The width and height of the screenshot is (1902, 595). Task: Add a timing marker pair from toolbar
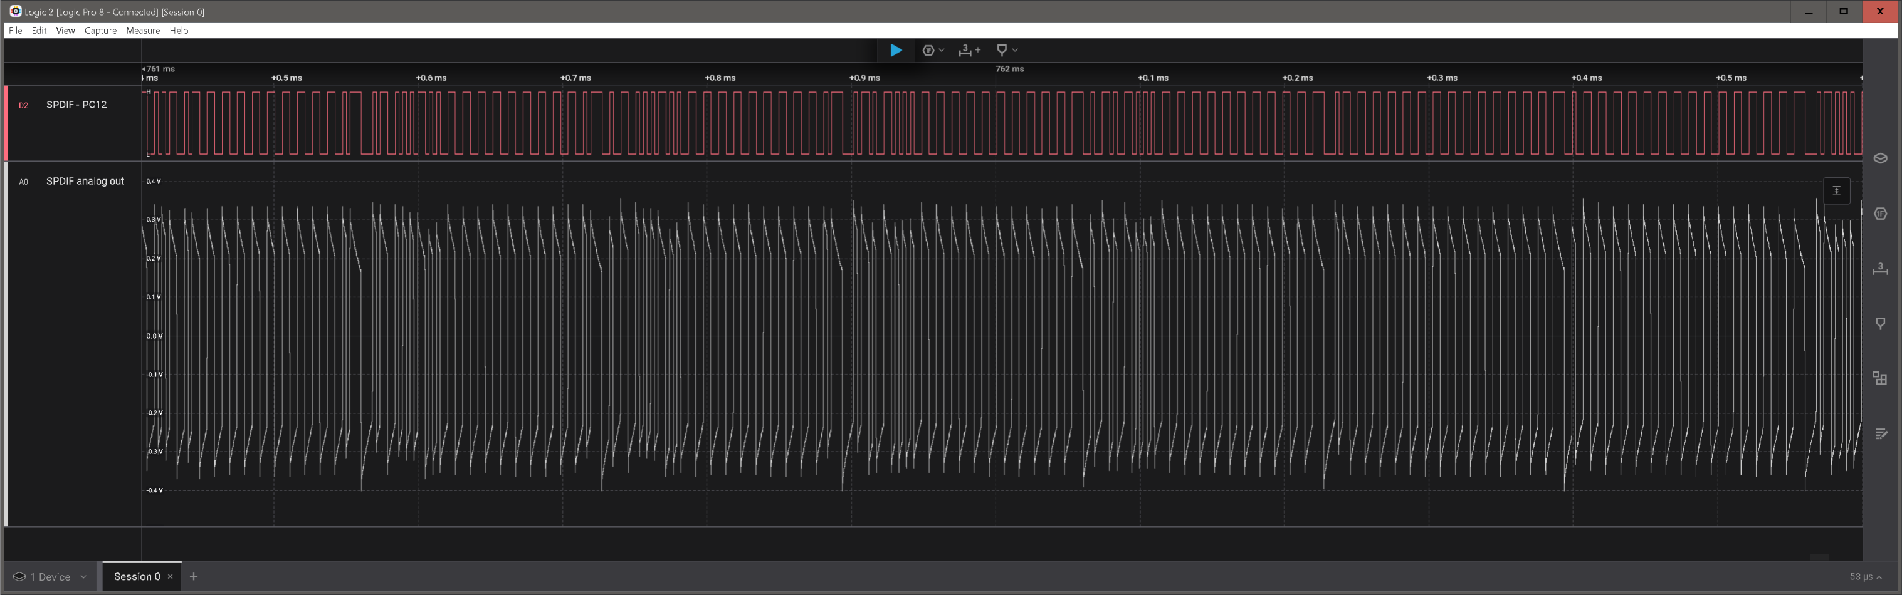(969, 50)
